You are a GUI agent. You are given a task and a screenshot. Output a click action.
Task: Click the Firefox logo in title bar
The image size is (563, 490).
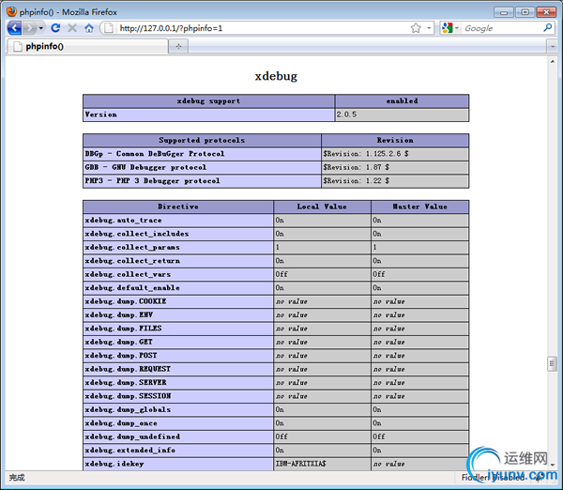pyautogui.click(x=11, y=11)
